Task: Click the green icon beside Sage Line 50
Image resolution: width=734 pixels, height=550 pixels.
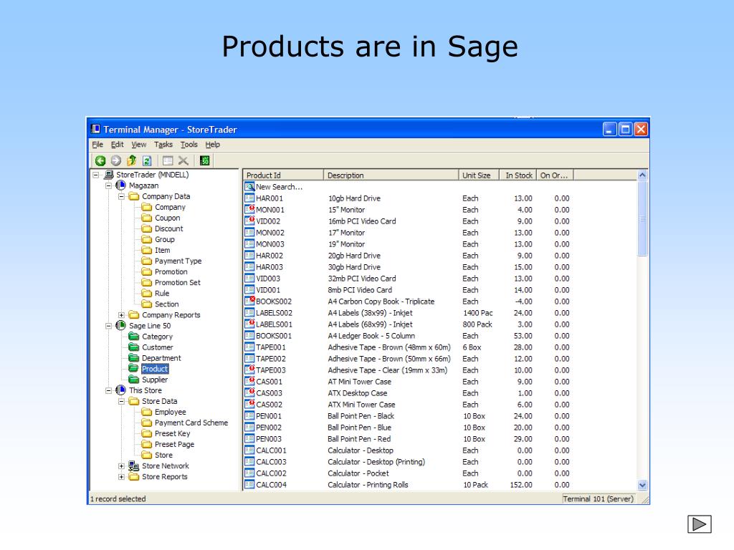Action: click(120, 326)
